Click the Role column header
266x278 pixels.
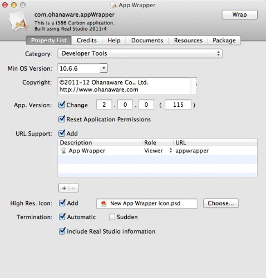pos(158,142)
